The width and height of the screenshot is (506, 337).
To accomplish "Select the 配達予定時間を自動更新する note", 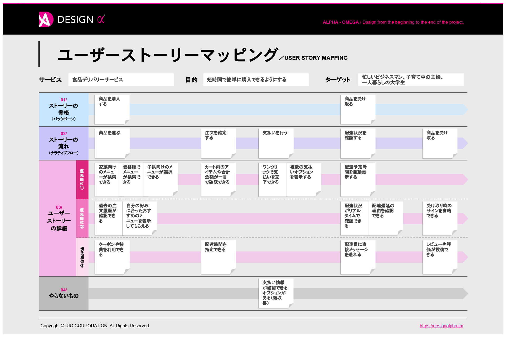I will [x=358, y=180].
